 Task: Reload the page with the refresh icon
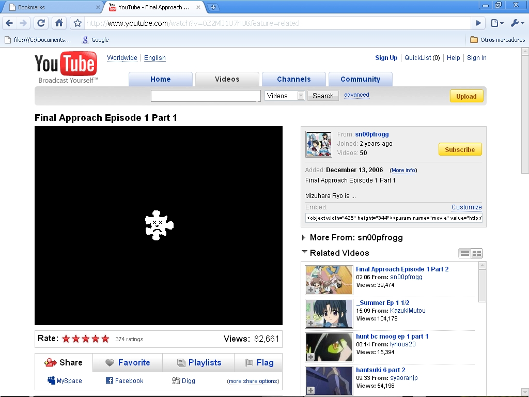click(x=41, y=23)
